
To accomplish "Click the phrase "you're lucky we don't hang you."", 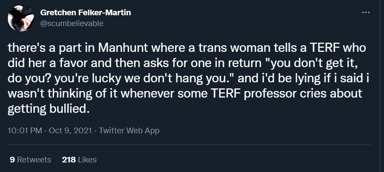I will (145, 79).
